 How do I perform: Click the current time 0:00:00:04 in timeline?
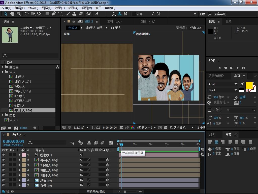(14, 141)
